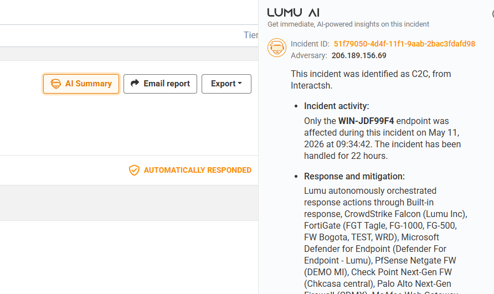Click the LUMU AI panel logo
The height and width of the screenshot is (294, 494).
(294, 13)
